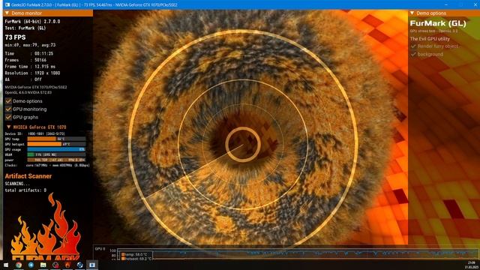This screenshot has width=480, height=270.
Task: Click the Time 00:11:25 row
Action: tap(29, 53)
